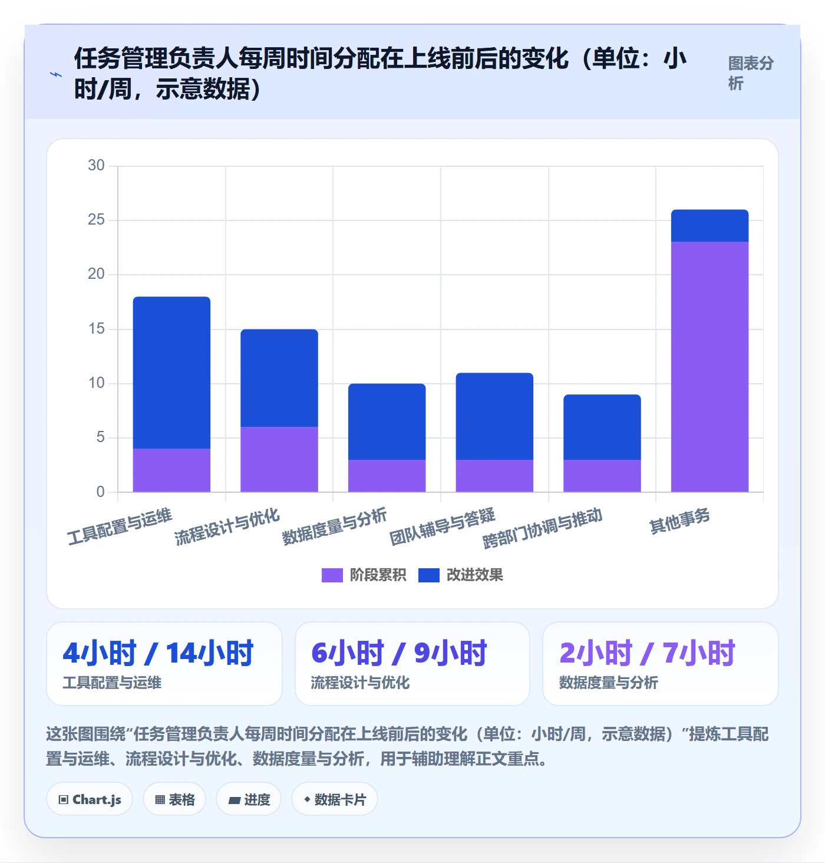Viewport: 825px width, 863px height.
Task: Click the 流程设计与优化 axis label
Action: click(x=227, y=526)
